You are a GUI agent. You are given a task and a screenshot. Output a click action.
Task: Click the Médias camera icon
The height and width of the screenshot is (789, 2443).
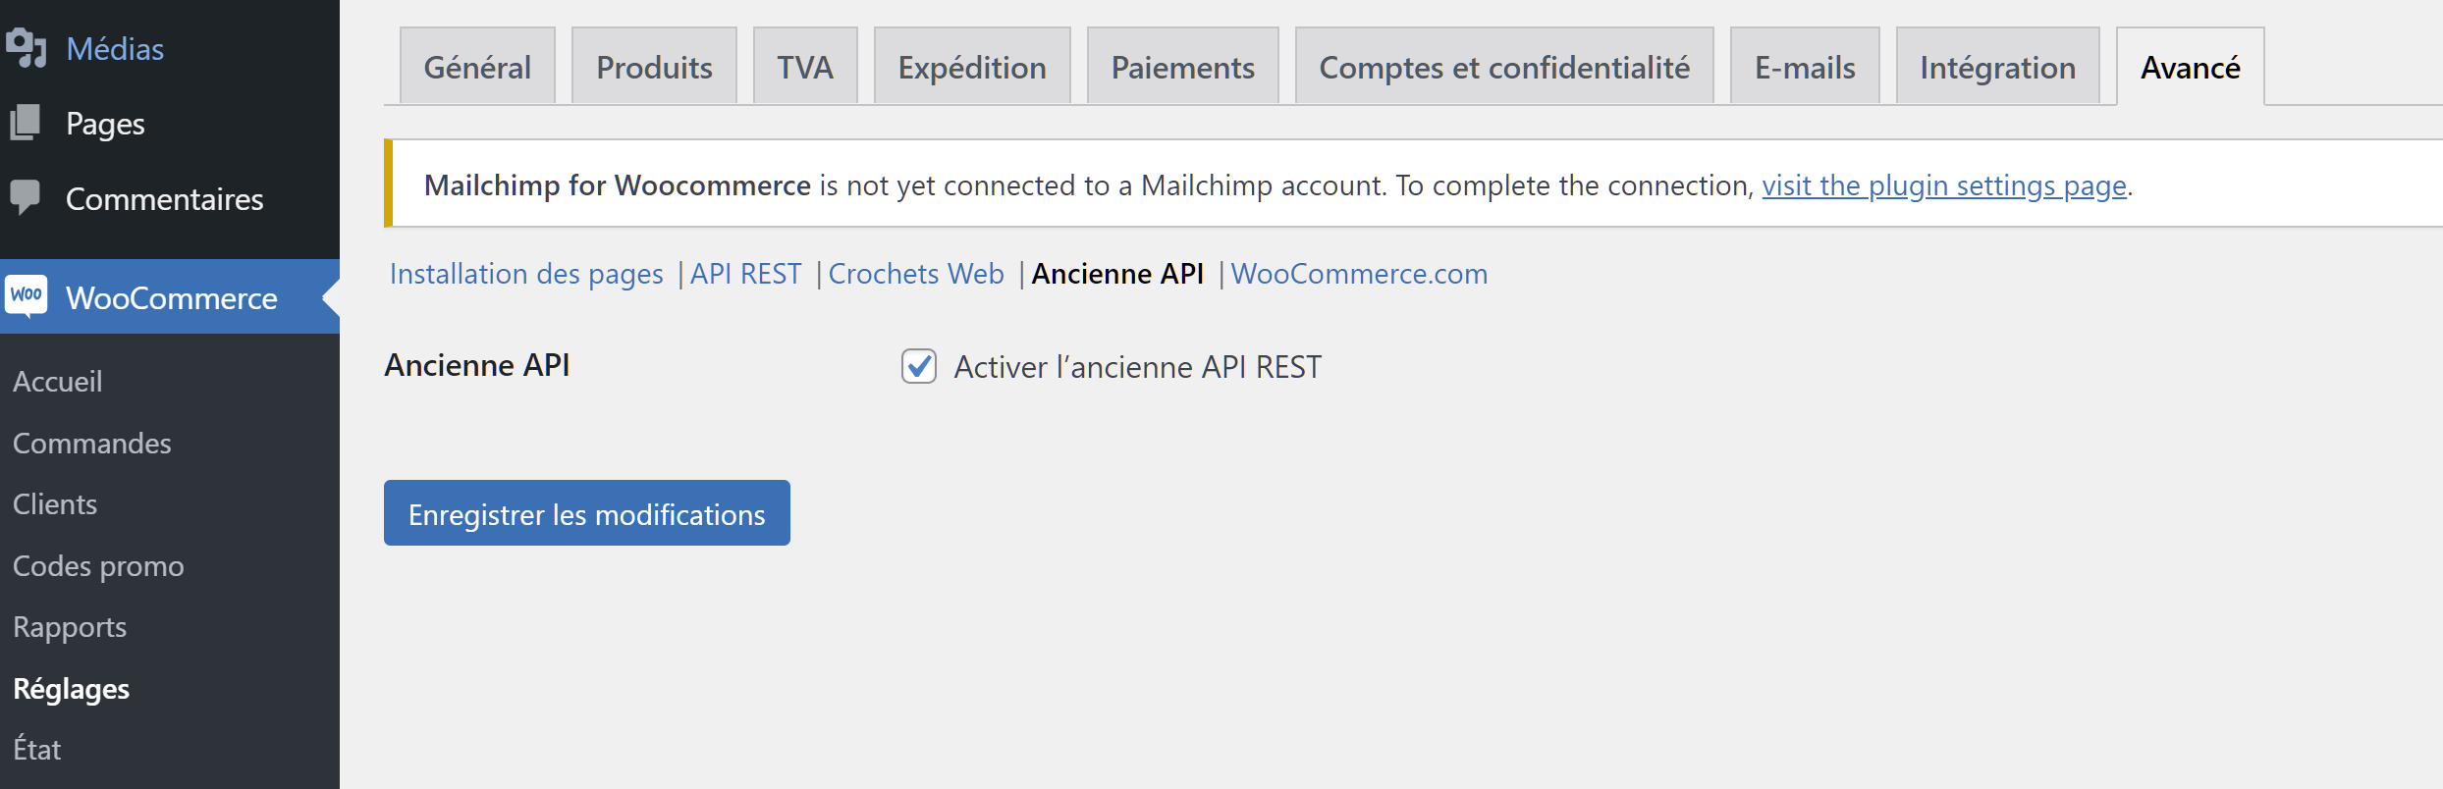coord(27,48)
